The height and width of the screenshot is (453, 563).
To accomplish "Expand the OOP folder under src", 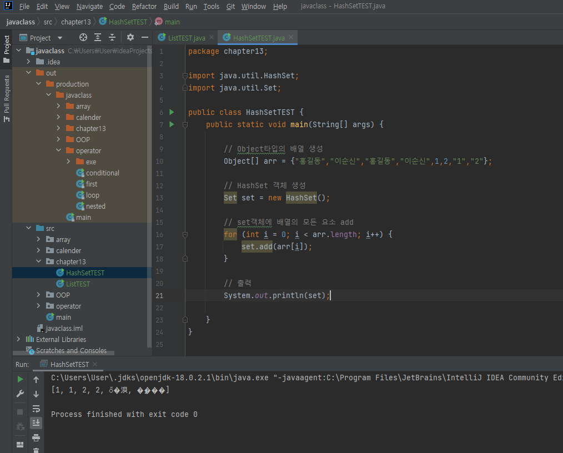I will point(39,295).
